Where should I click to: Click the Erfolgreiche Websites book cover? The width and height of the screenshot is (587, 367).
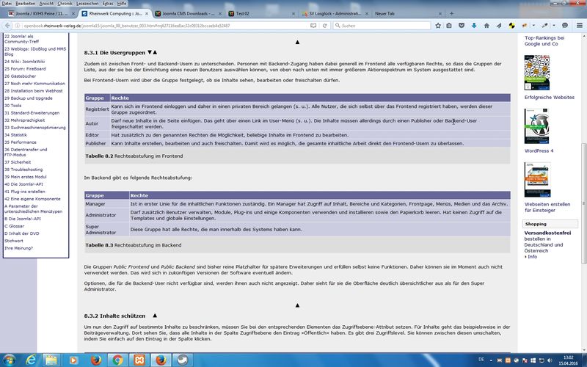pyautogui.click(x=537, y=73)
